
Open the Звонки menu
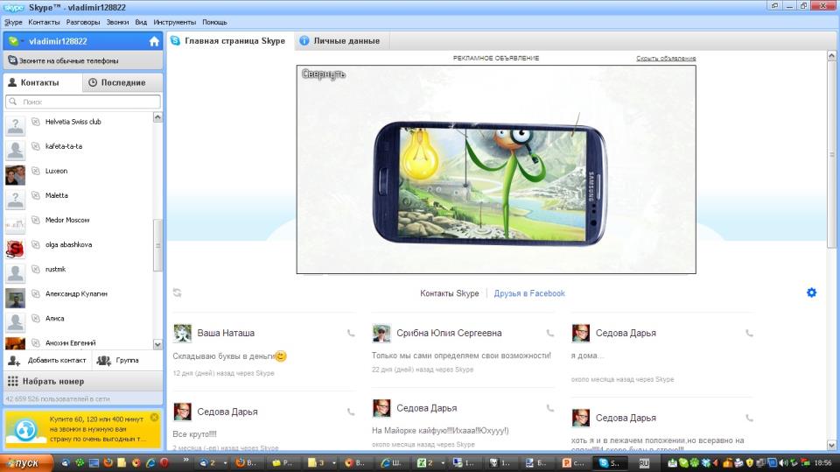[x=117, y=22]
